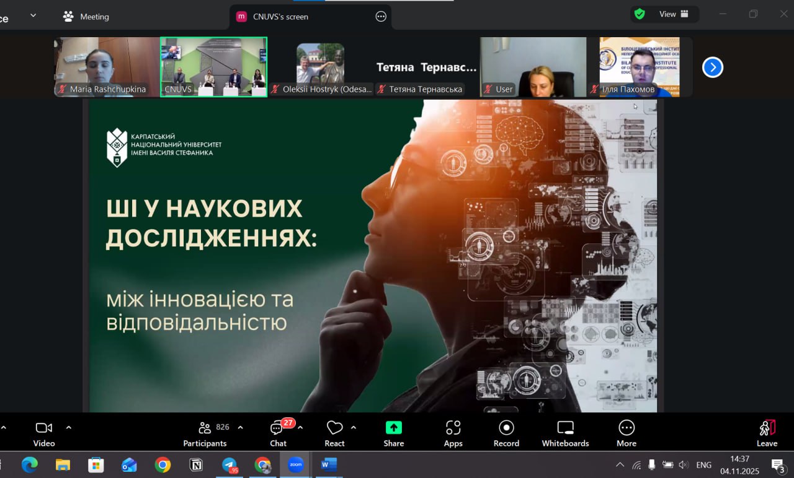The width and height of the screenshot is (794, 478).
Task: Open Whiteboards
Action: tap(565, 433)
